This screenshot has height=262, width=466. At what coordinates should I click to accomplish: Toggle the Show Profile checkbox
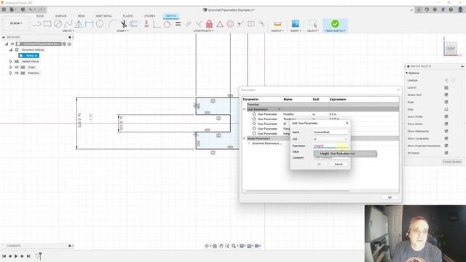[x=446, y=116]
